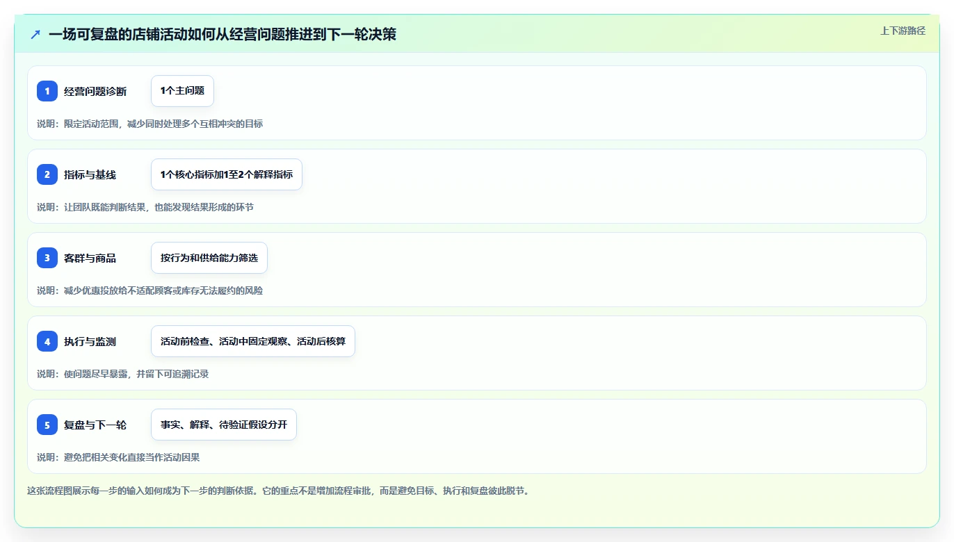This screenshot has width=954, height=542.
Task: Click the arrow icon beside the flowchart title
Action: click(35, 34)
